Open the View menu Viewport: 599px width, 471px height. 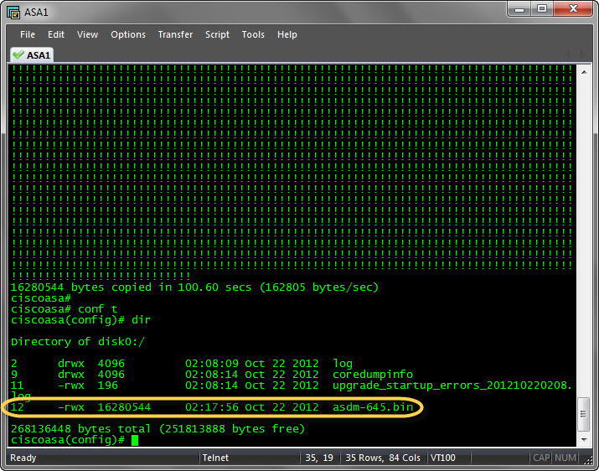click(x=87, y=34)
